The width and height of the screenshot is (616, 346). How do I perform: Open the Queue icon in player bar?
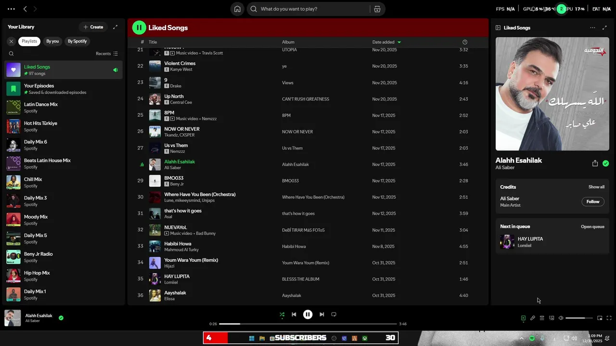pyautogui.click(x=542, y=318)
